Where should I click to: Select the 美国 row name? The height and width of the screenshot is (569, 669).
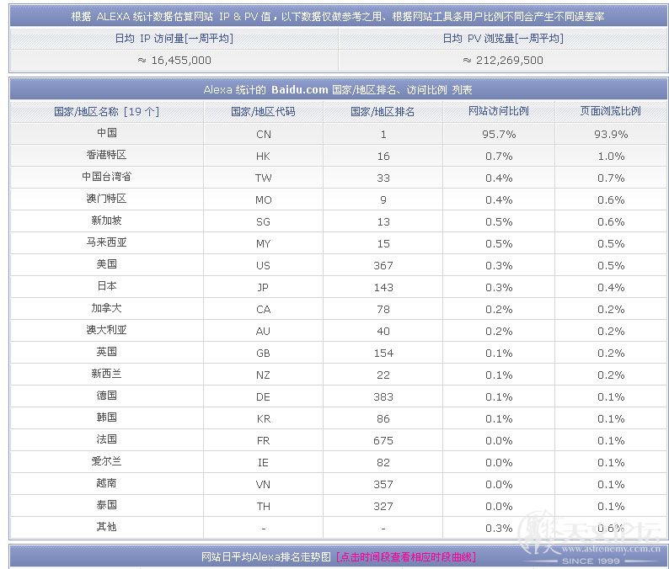(107, 263)
